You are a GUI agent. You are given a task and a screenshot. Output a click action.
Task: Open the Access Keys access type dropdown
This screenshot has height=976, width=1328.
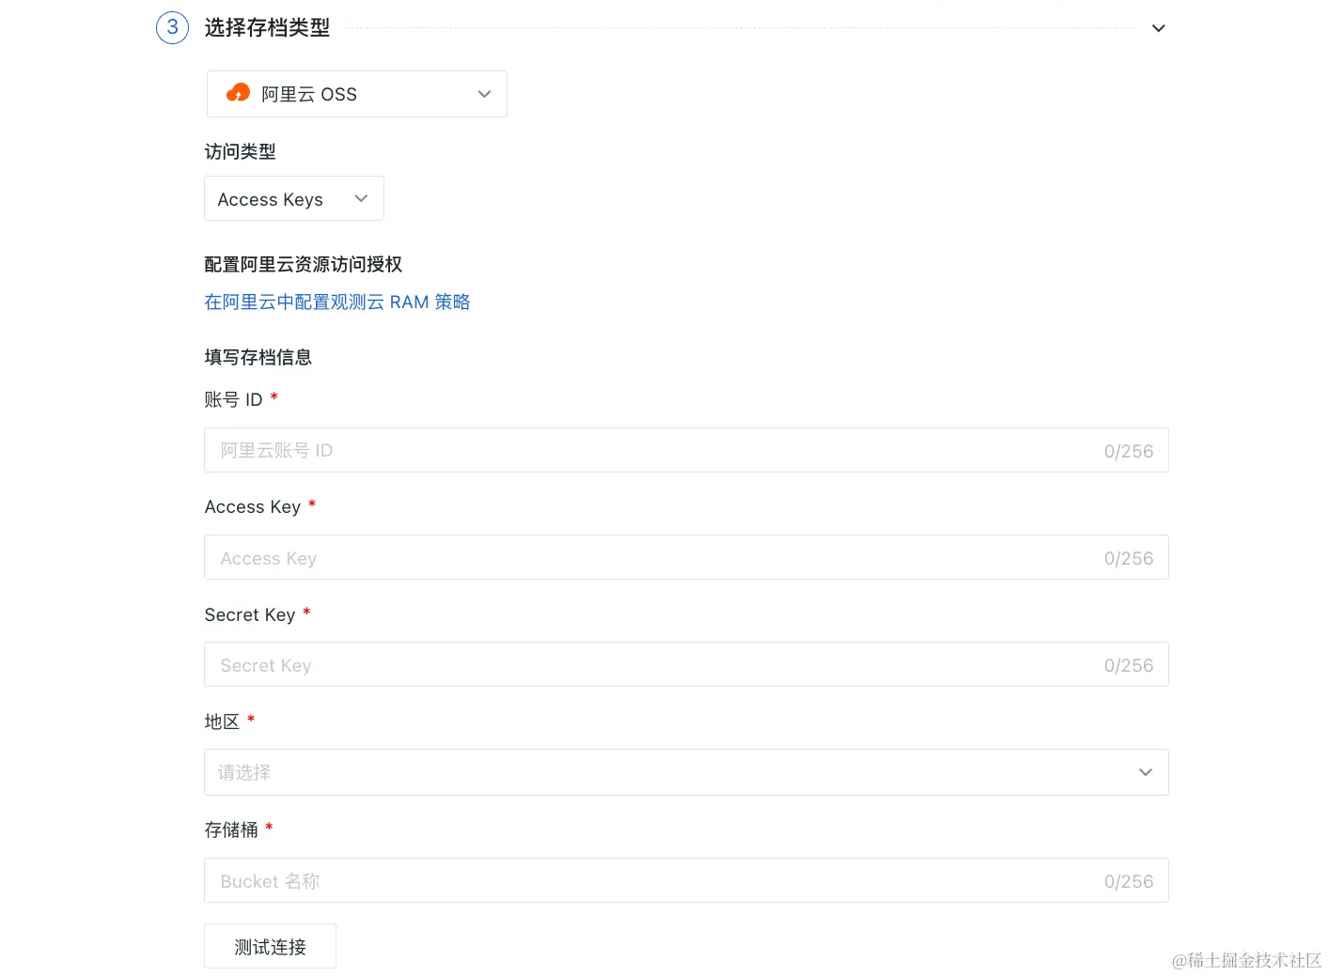point(293,198)
